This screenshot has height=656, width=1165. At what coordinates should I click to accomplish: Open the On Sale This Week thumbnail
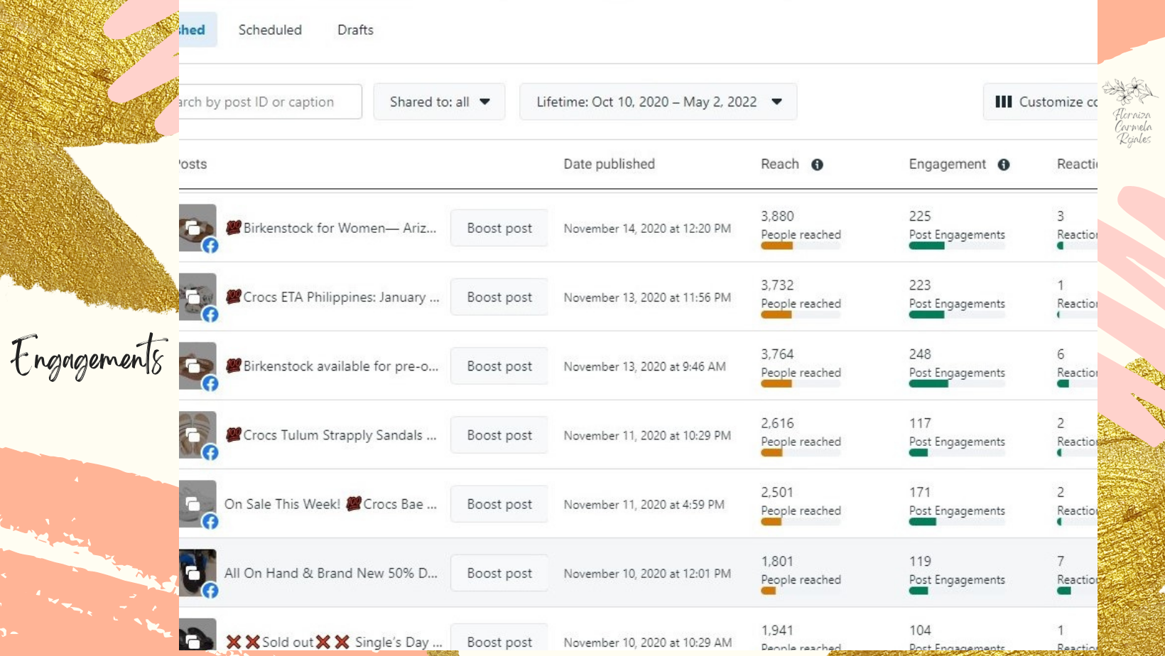[197, 503]
